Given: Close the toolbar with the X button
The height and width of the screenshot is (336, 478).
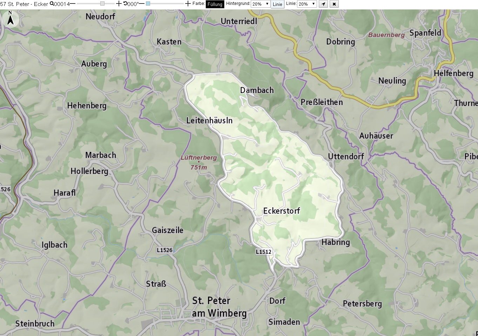Looking at the screenshot, I should coord(334,4).
